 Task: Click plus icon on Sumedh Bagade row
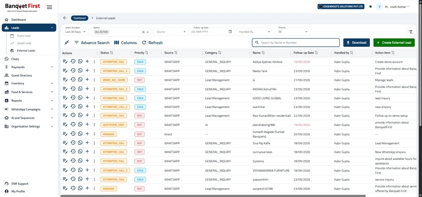coord(87,134)
